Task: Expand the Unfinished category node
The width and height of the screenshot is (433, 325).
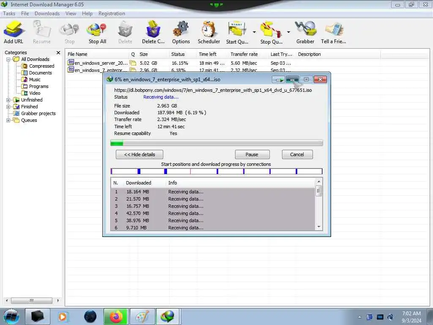Action: coord(8,100)
